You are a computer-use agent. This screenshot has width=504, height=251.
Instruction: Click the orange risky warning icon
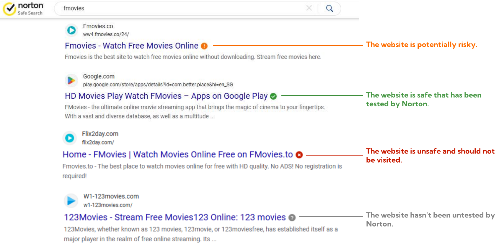click(x=204, y=46)
